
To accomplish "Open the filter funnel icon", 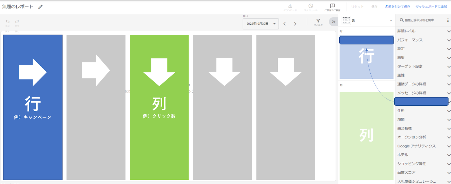I will tap(318, 21).
